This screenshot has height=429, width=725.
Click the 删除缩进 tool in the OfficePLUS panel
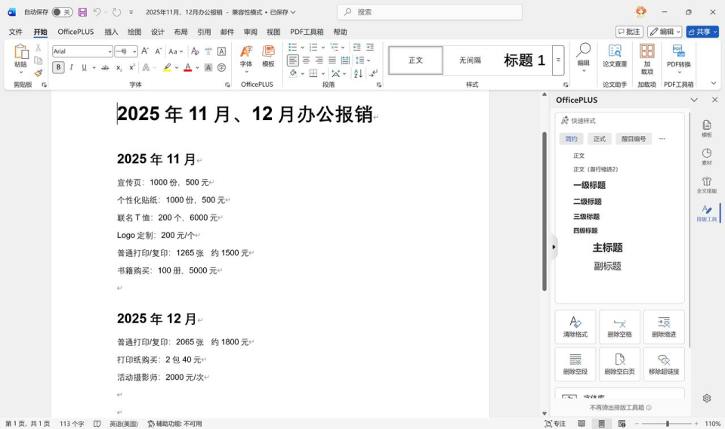tap(664, 326)
